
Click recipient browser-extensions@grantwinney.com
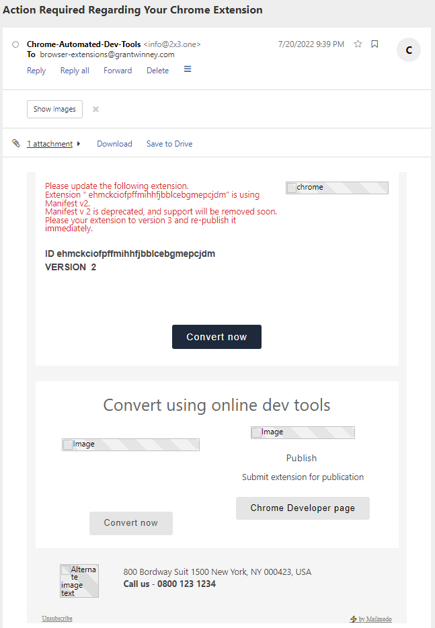108,54
